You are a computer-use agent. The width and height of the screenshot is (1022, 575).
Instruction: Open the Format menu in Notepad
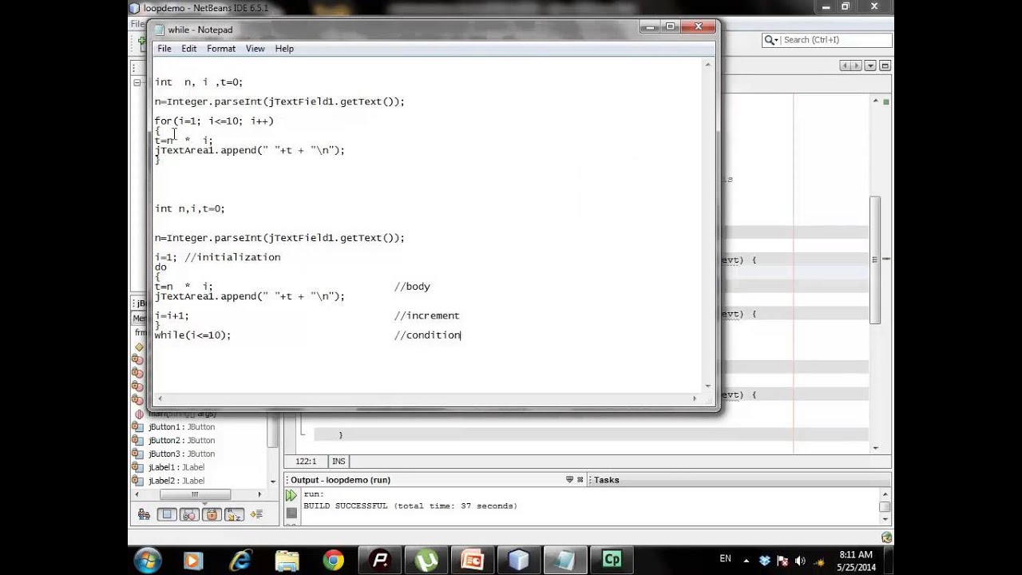tap(221, 49)
